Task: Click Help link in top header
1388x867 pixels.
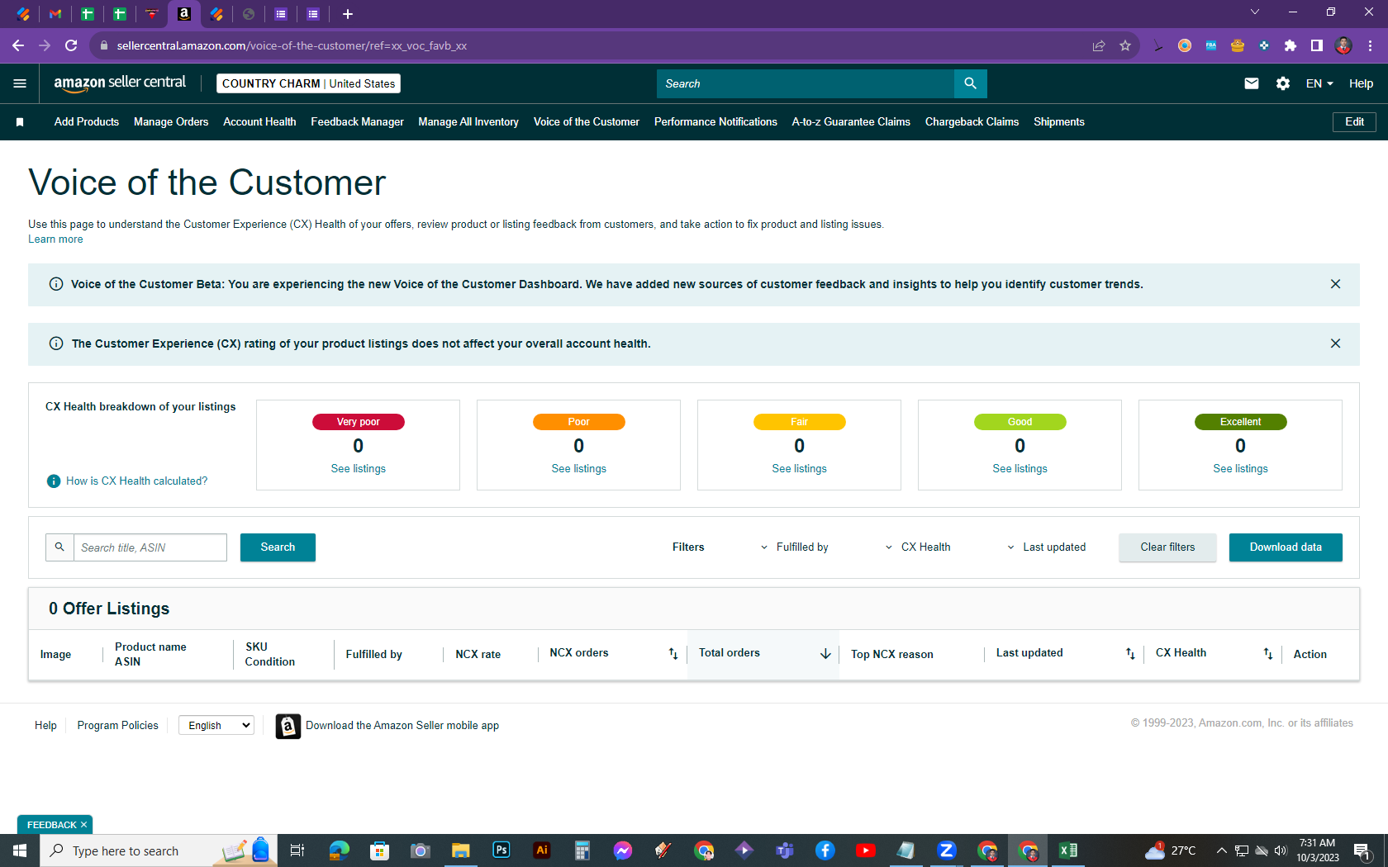Action: [1361, 83]
